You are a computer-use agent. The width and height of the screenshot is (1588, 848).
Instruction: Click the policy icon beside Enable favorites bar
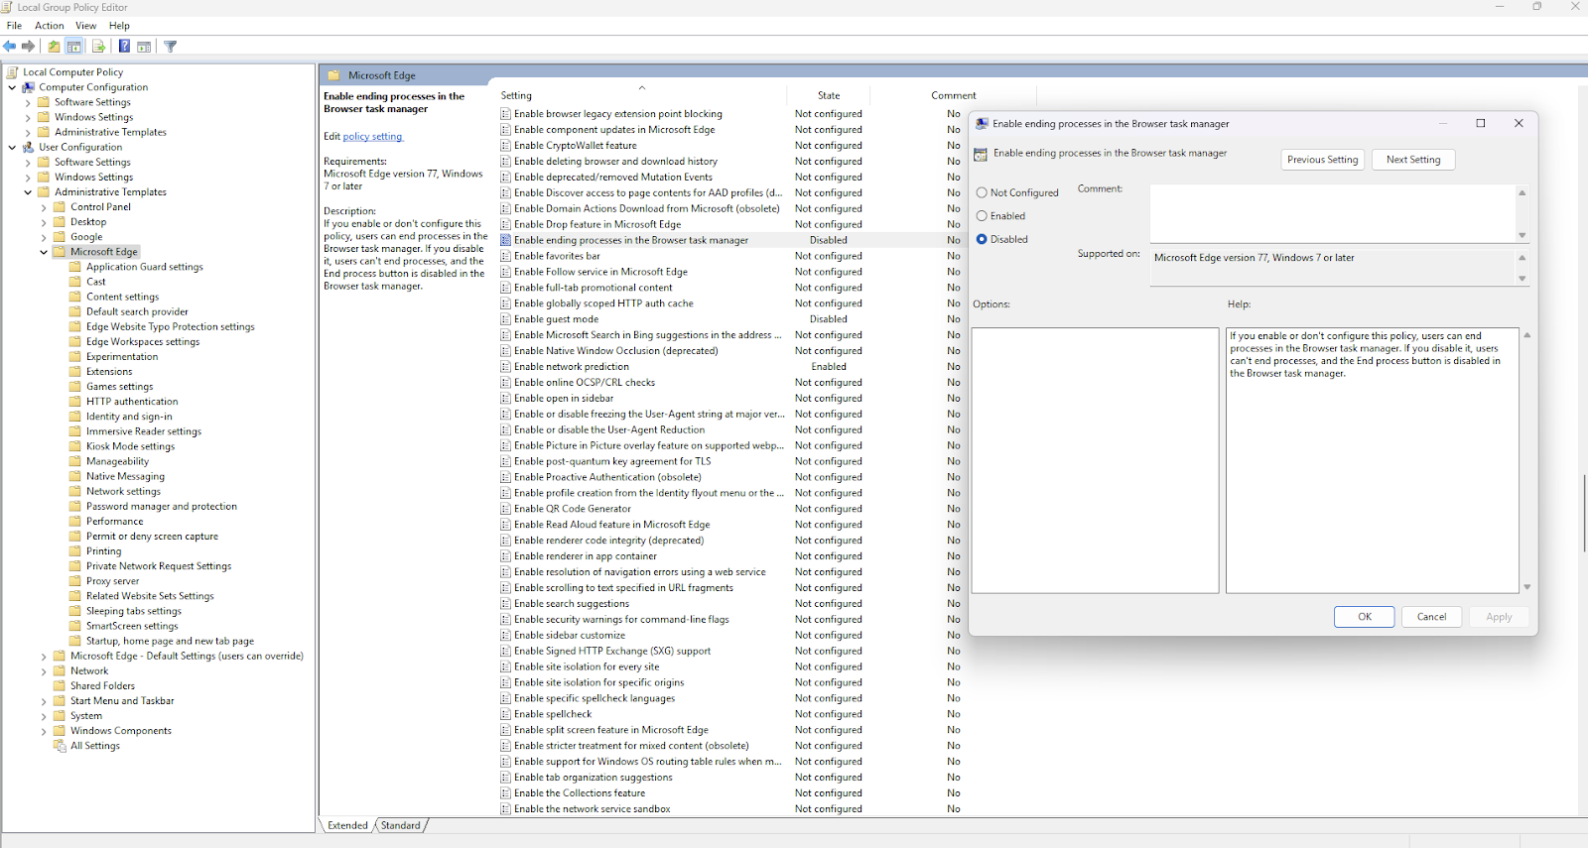tap(506, 256)
